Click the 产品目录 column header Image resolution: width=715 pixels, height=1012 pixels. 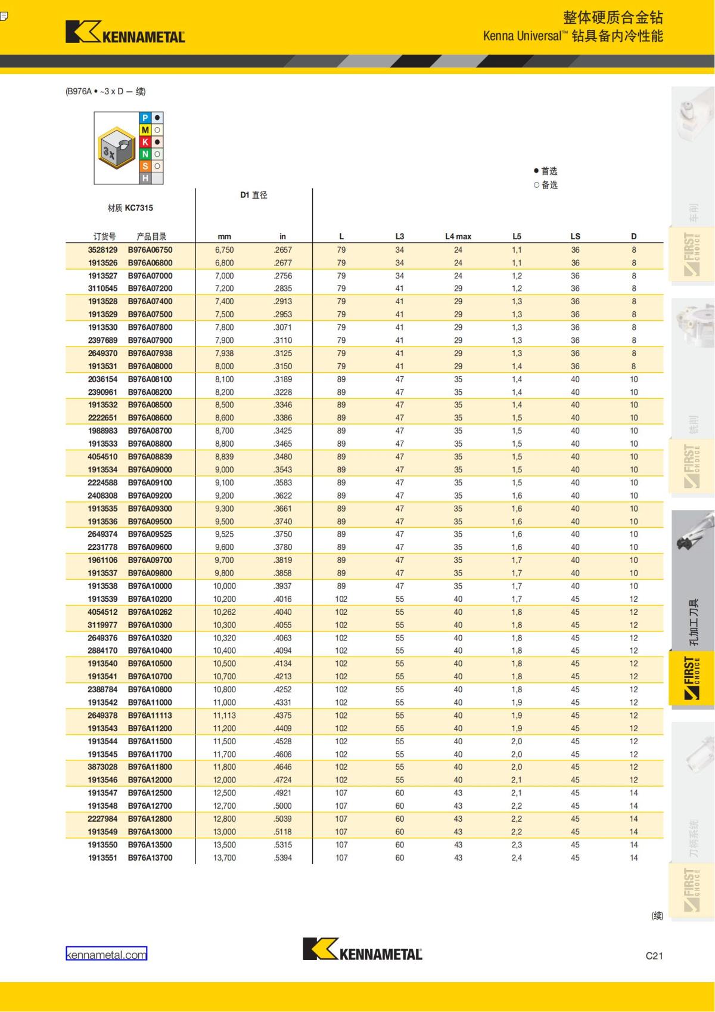click(x=151, y=236)
